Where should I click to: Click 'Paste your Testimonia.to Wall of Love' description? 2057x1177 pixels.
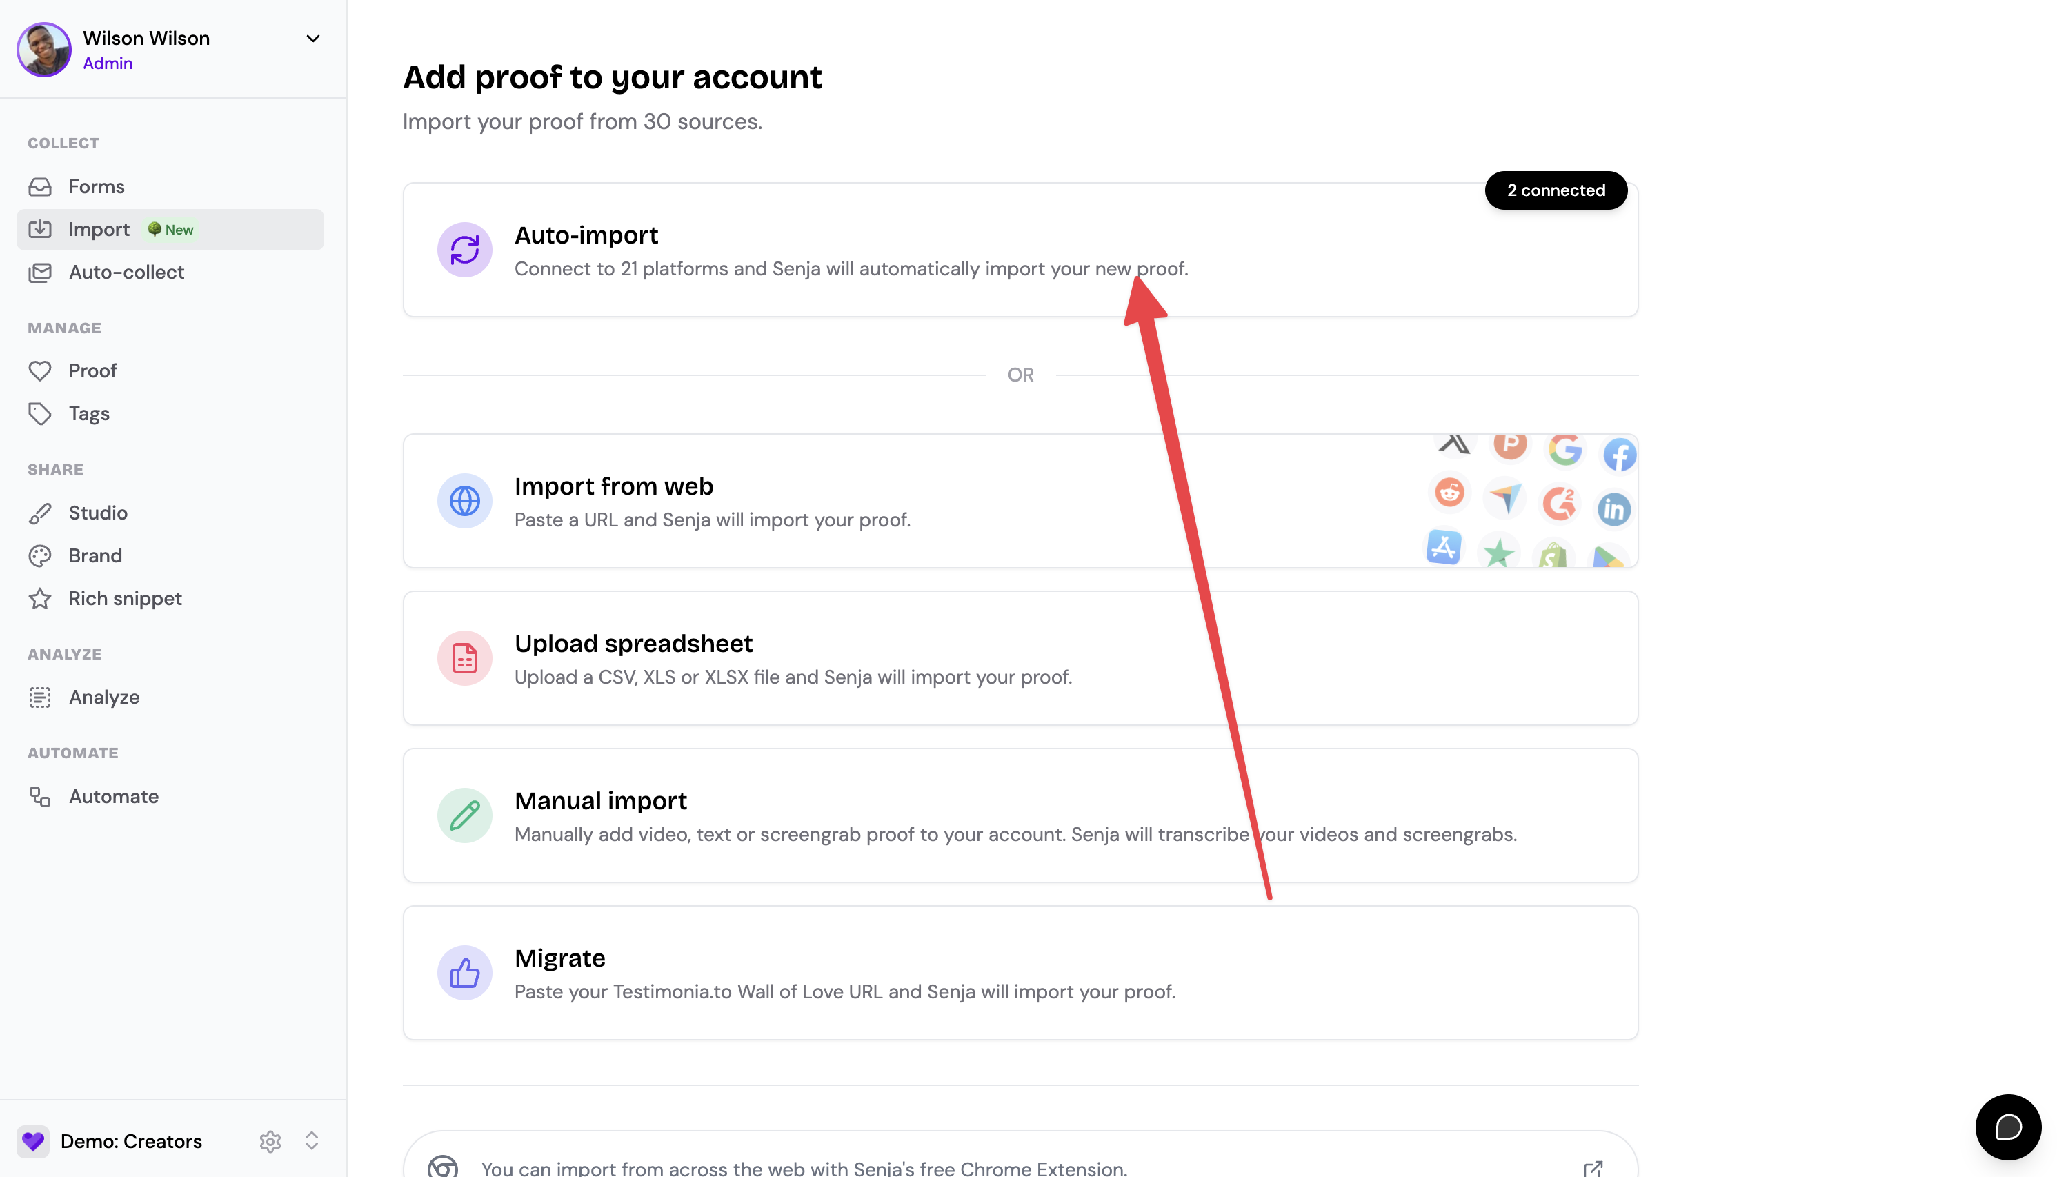(x=844, y=992)
